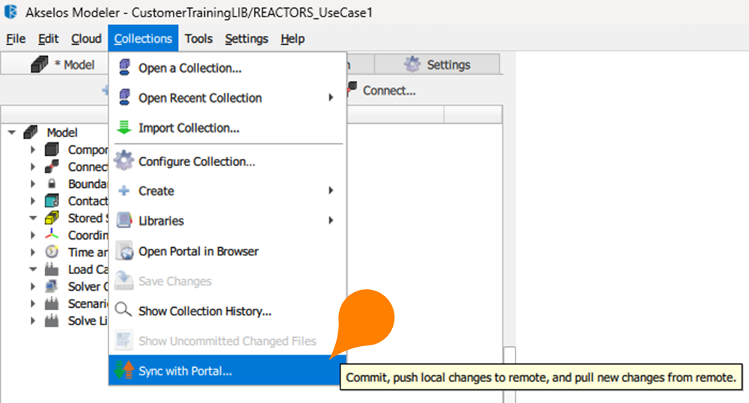
Task: Switch to the Settings tab with gear icon
Action: coord(437,64)
